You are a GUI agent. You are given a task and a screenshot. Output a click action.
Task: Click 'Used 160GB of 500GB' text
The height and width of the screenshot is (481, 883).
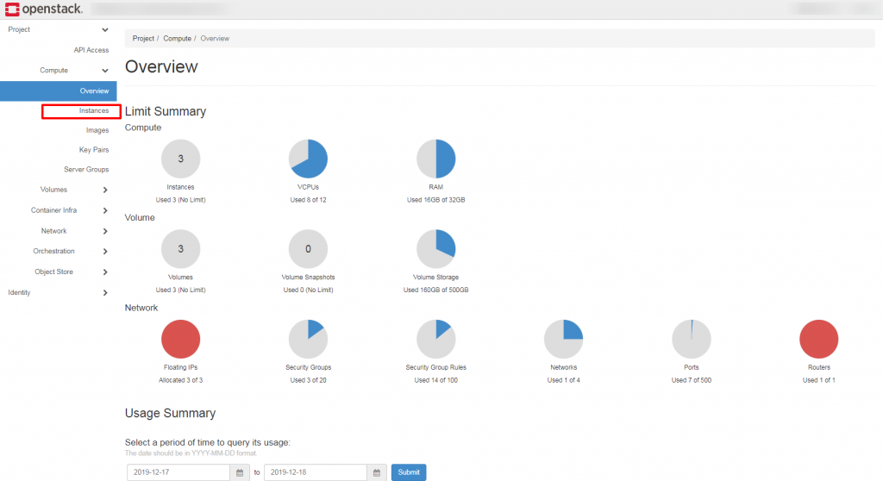(x=435, y=290)
